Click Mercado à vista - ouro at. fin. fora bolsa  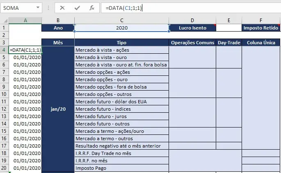(122, 65)
